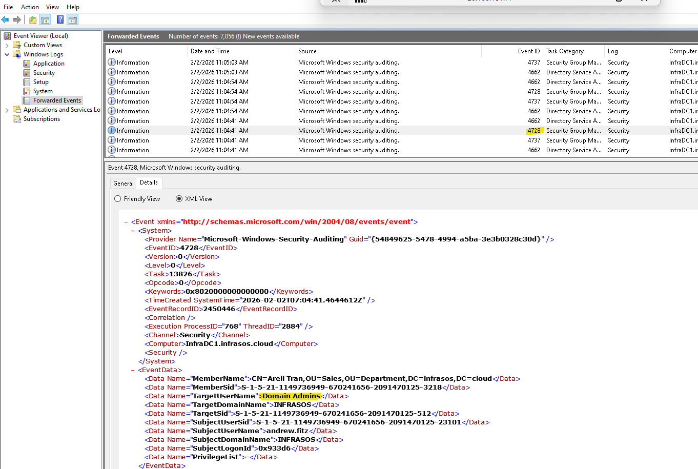Image resolution: width=698 pixels, height=469 pixels.
Task: Sort by Date and Time column header
Action: (210, 51)
